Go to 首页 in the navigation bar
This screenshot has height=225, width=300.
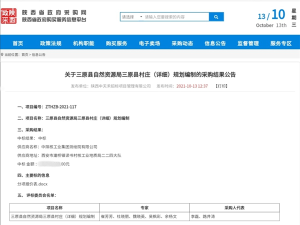18,43
